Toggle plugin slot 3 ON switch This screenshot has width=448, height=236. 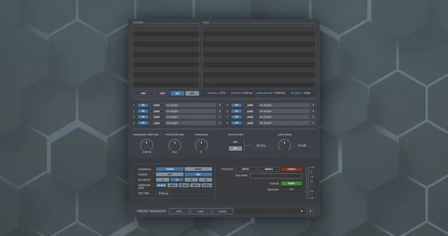point(143,117)
